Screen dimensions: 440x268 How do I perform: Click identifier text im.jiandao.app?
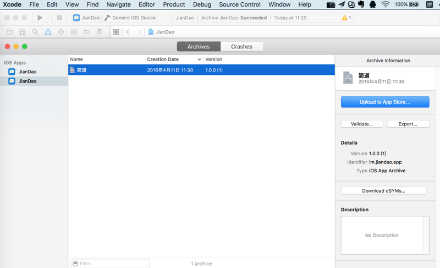(x=386, y=162)
